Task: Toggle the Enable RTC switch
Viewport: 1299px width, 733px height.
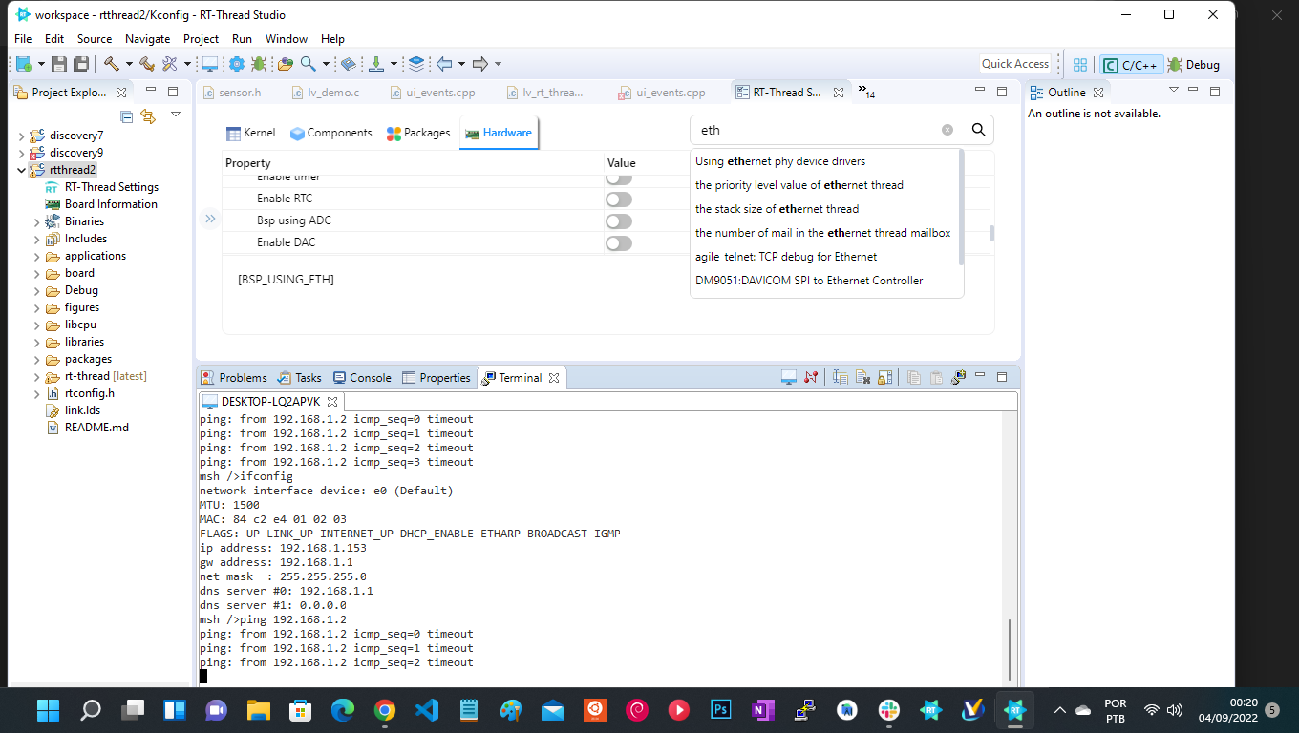Action: click(618, 199)
